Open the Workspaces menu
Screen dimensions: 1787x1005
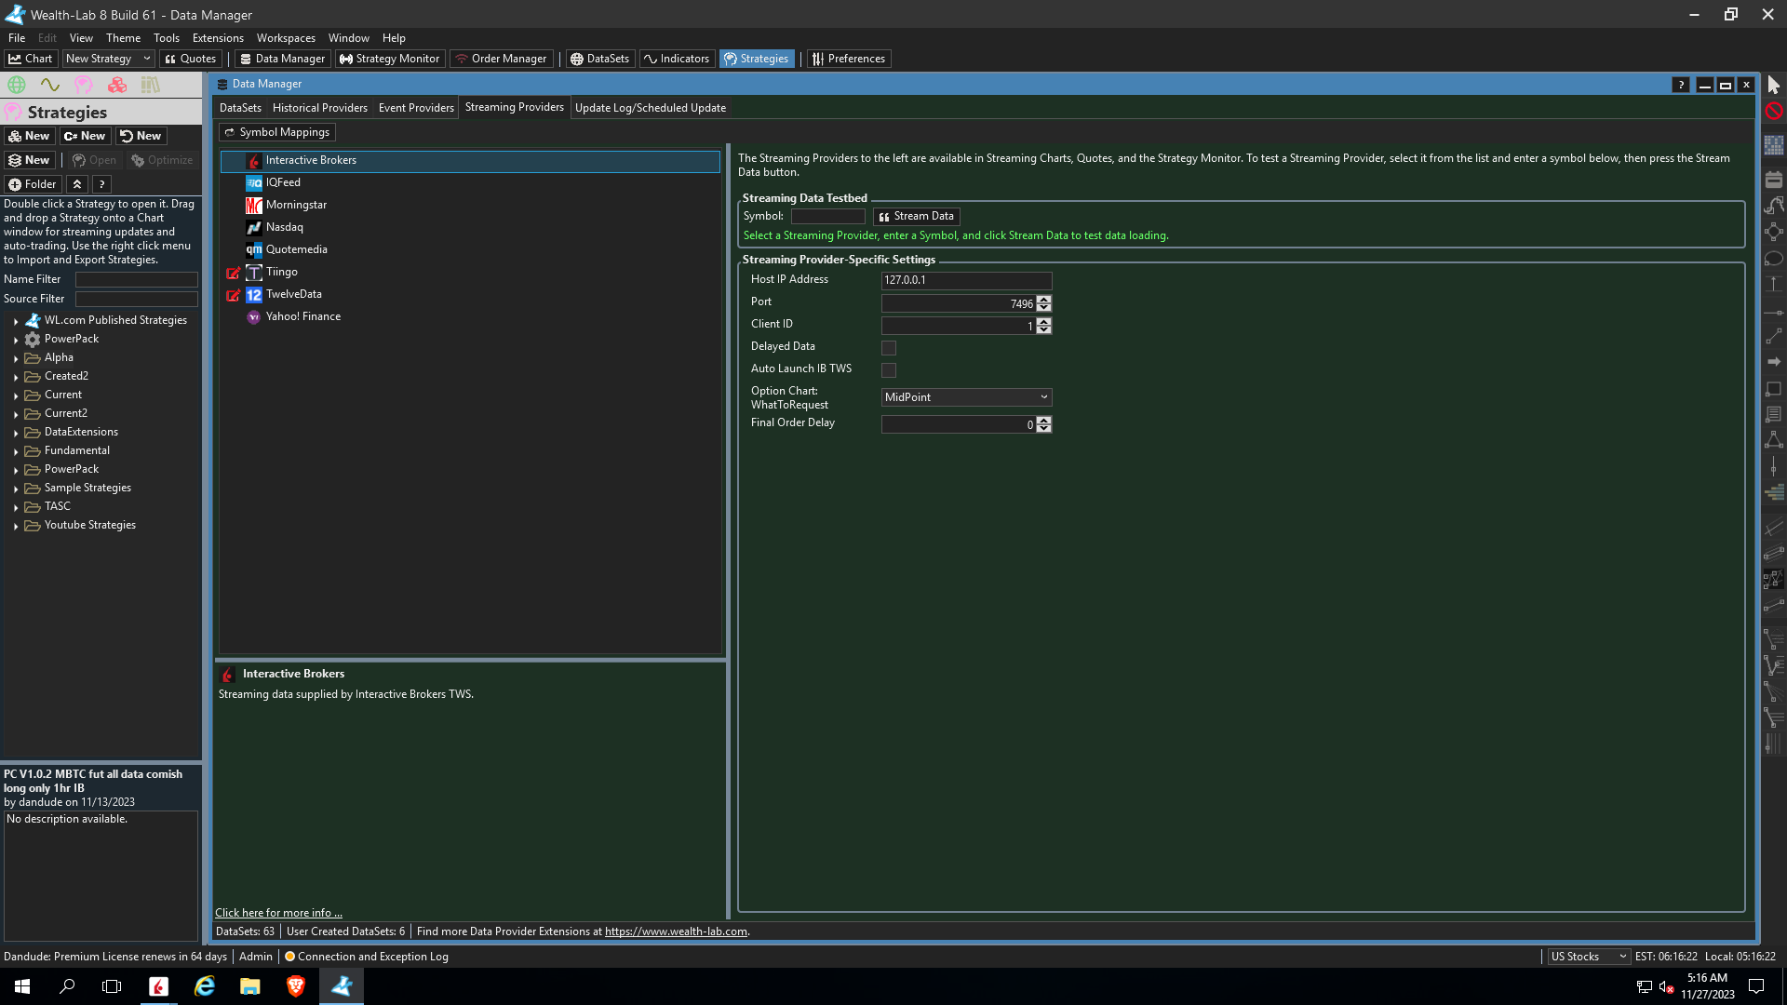[x=286, y=38]
